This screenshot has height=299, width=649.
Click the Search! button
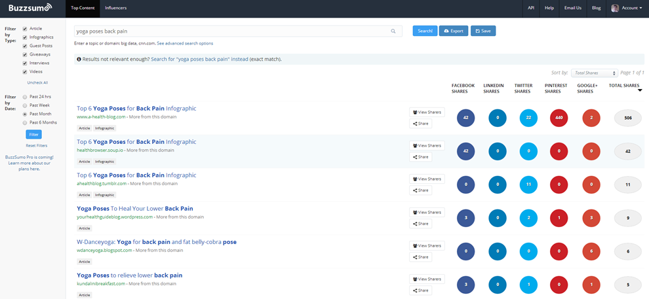click(425, 31)
